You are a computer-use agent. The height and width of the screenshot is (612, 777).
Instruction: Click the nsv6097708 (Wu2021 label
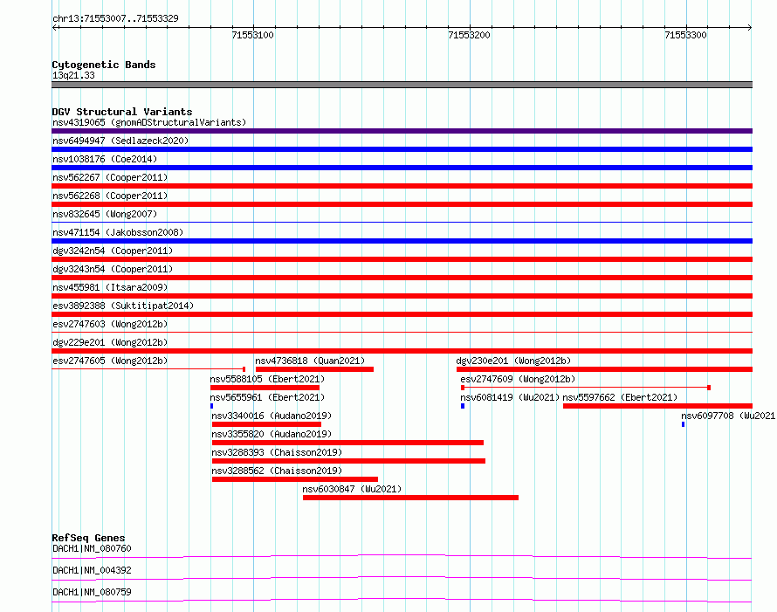728,416
